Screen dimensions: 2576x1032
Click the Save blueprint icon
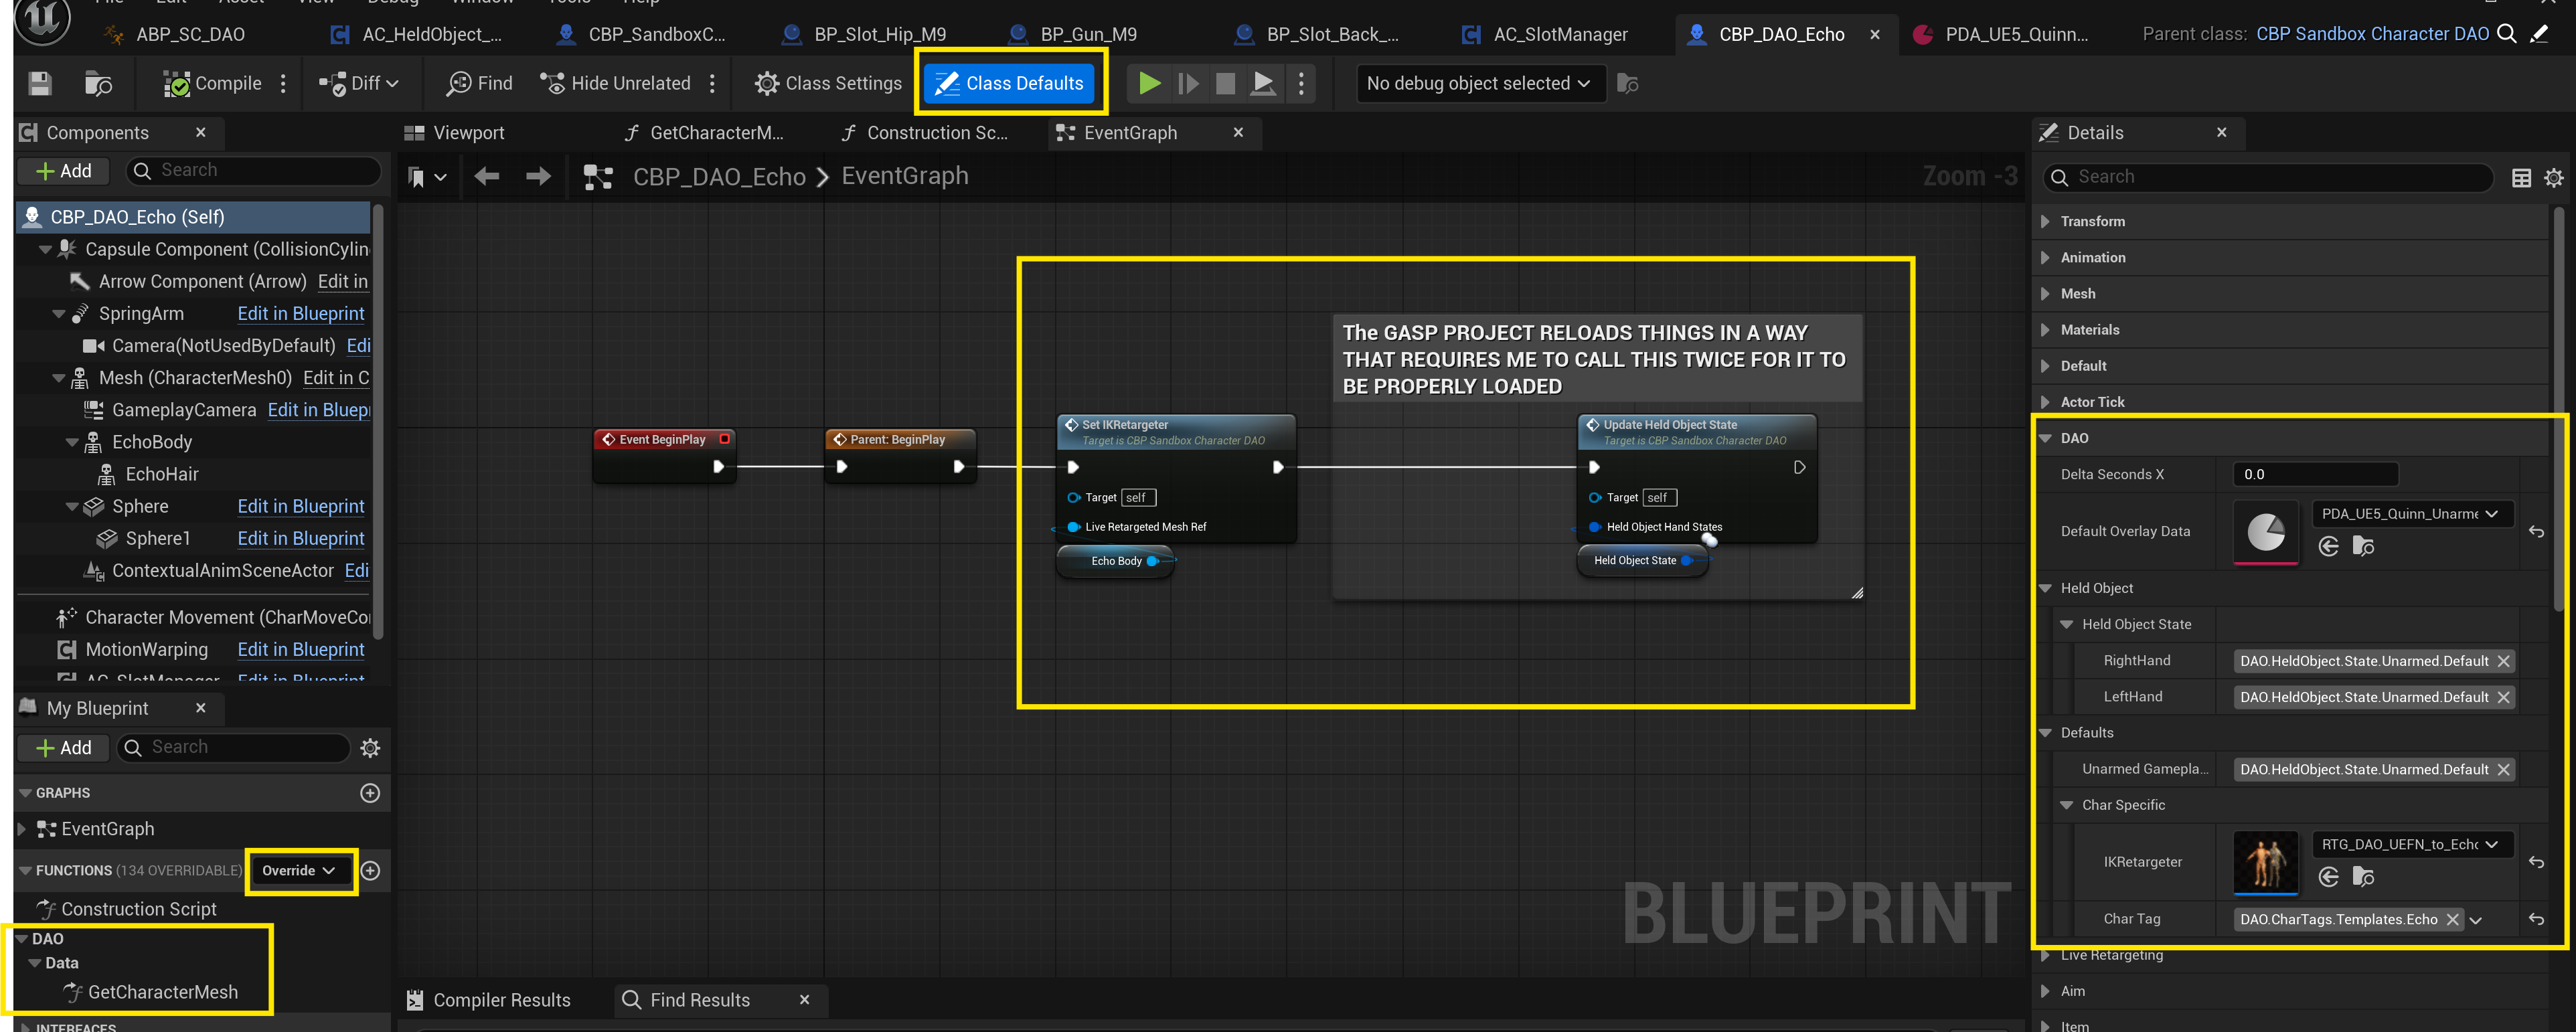point(40,83)
